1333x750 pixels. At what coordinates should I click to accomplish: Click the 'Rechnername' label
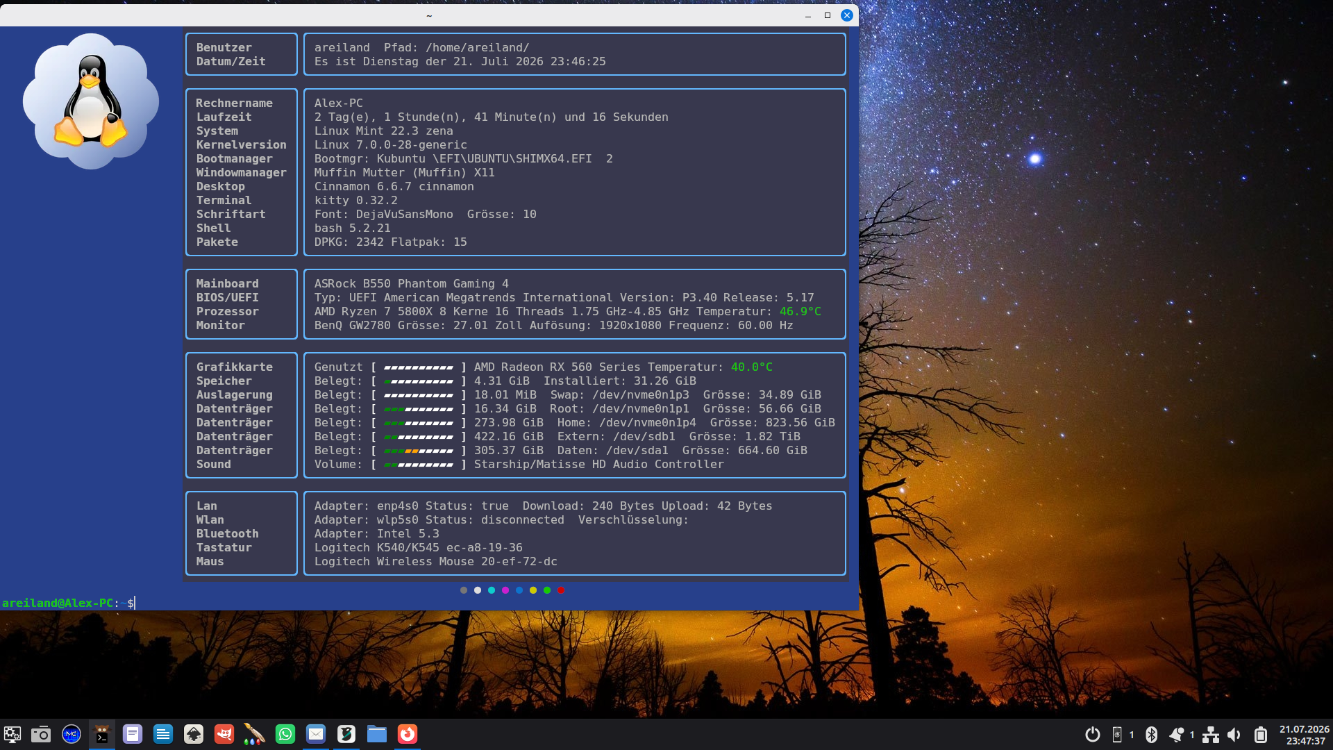click(234, 103)
